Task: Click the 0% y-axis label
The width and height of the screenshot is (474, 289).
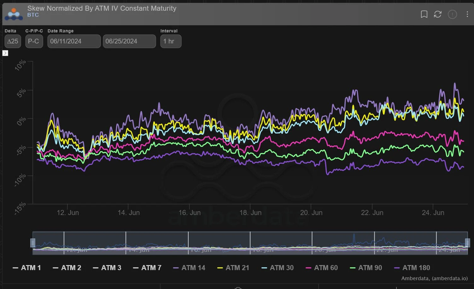Action: 22,121
